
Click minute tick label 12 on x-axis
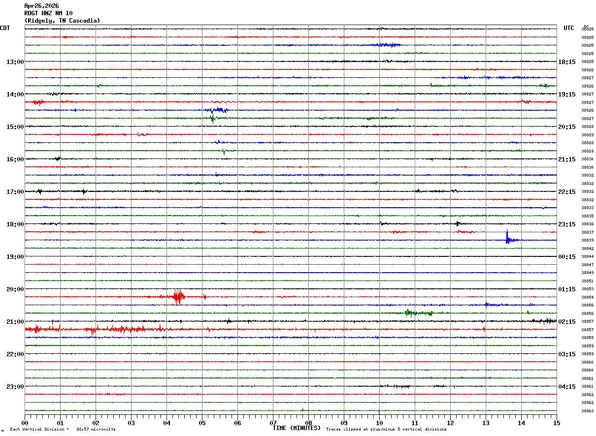450,423
